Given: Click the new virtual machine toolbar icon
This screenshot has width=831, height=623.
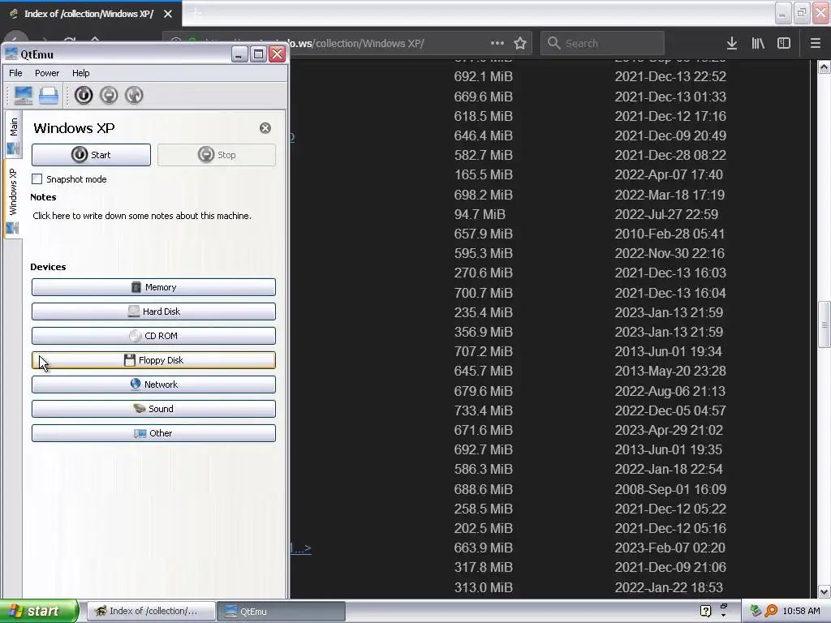Looking at the screenshot, I should point(24,96).
